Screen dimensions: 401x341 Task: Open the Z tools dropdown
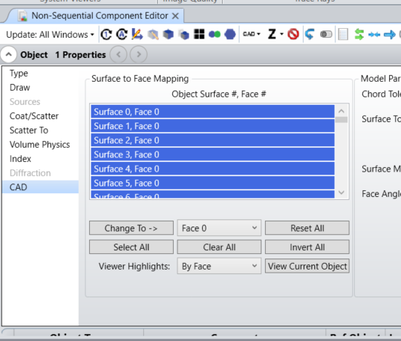276,34
